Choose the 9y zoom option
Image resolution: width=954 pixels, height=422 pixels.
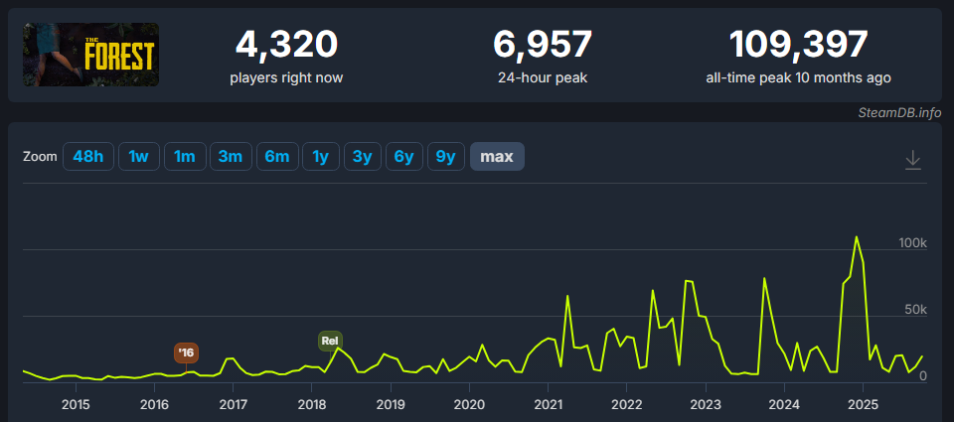pos(445,157)
